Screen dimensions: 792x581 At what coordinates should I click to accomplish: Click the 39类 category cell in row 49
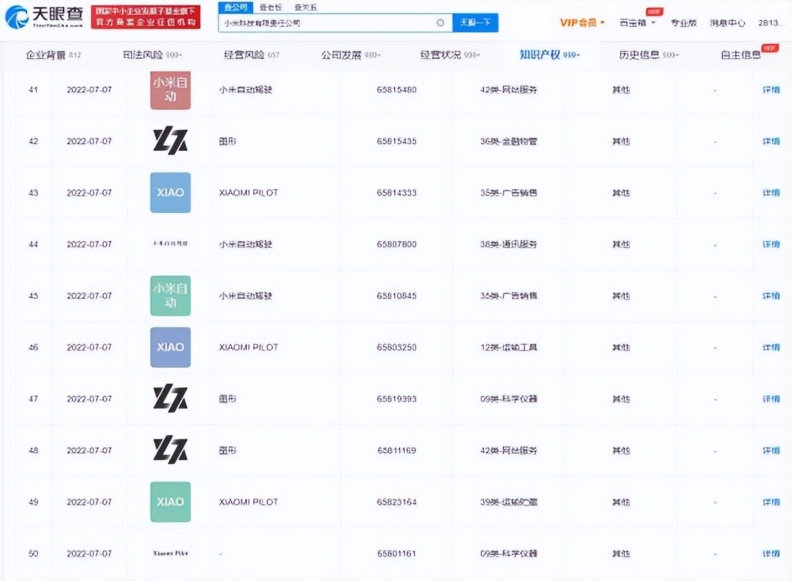click(508, 502)
